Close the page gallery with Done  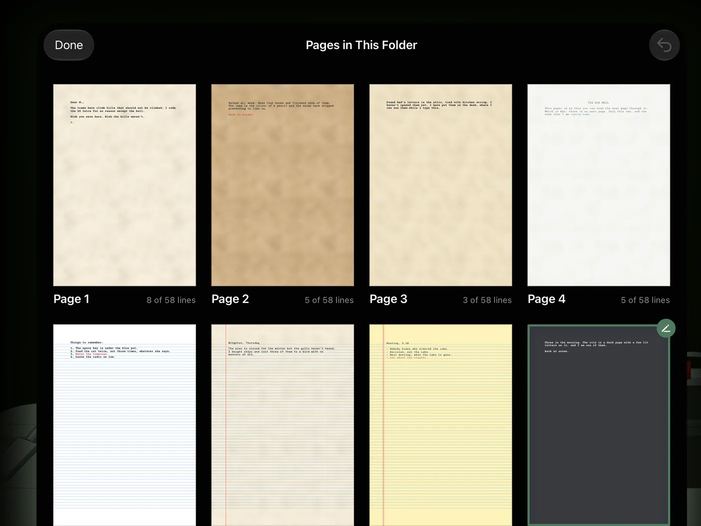click(x=69, y=45)
